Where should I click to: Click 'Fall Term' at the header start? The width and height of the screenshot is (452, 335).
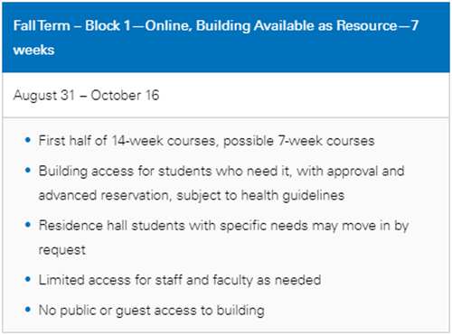click(42, 25)
